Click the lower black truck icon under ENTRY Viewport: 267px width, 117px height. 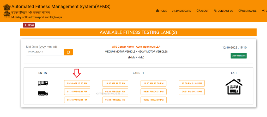[43, 93]
